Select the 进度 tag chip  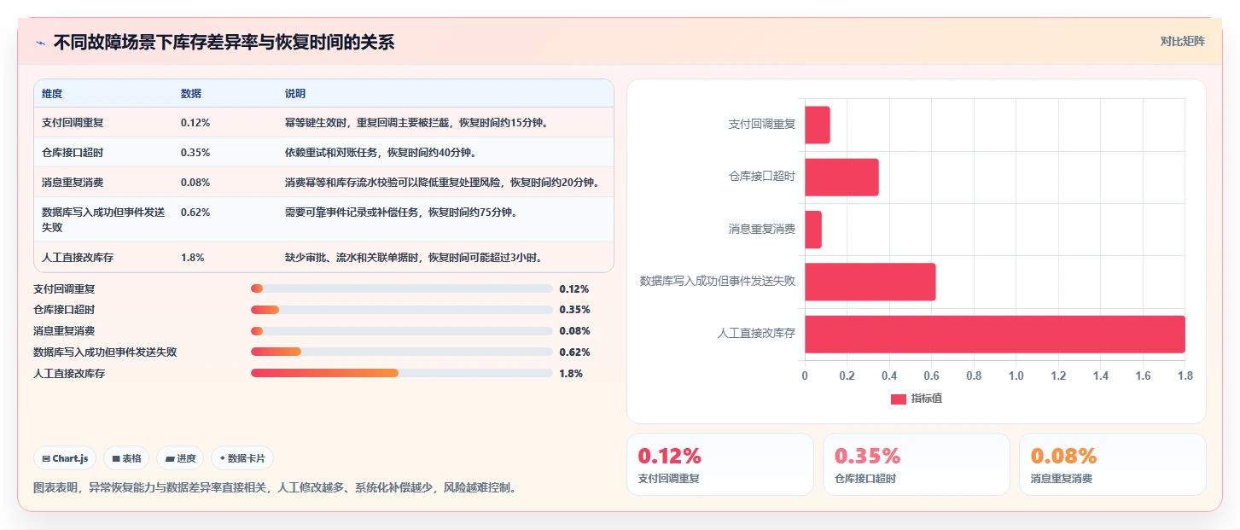tap(180, 458)
